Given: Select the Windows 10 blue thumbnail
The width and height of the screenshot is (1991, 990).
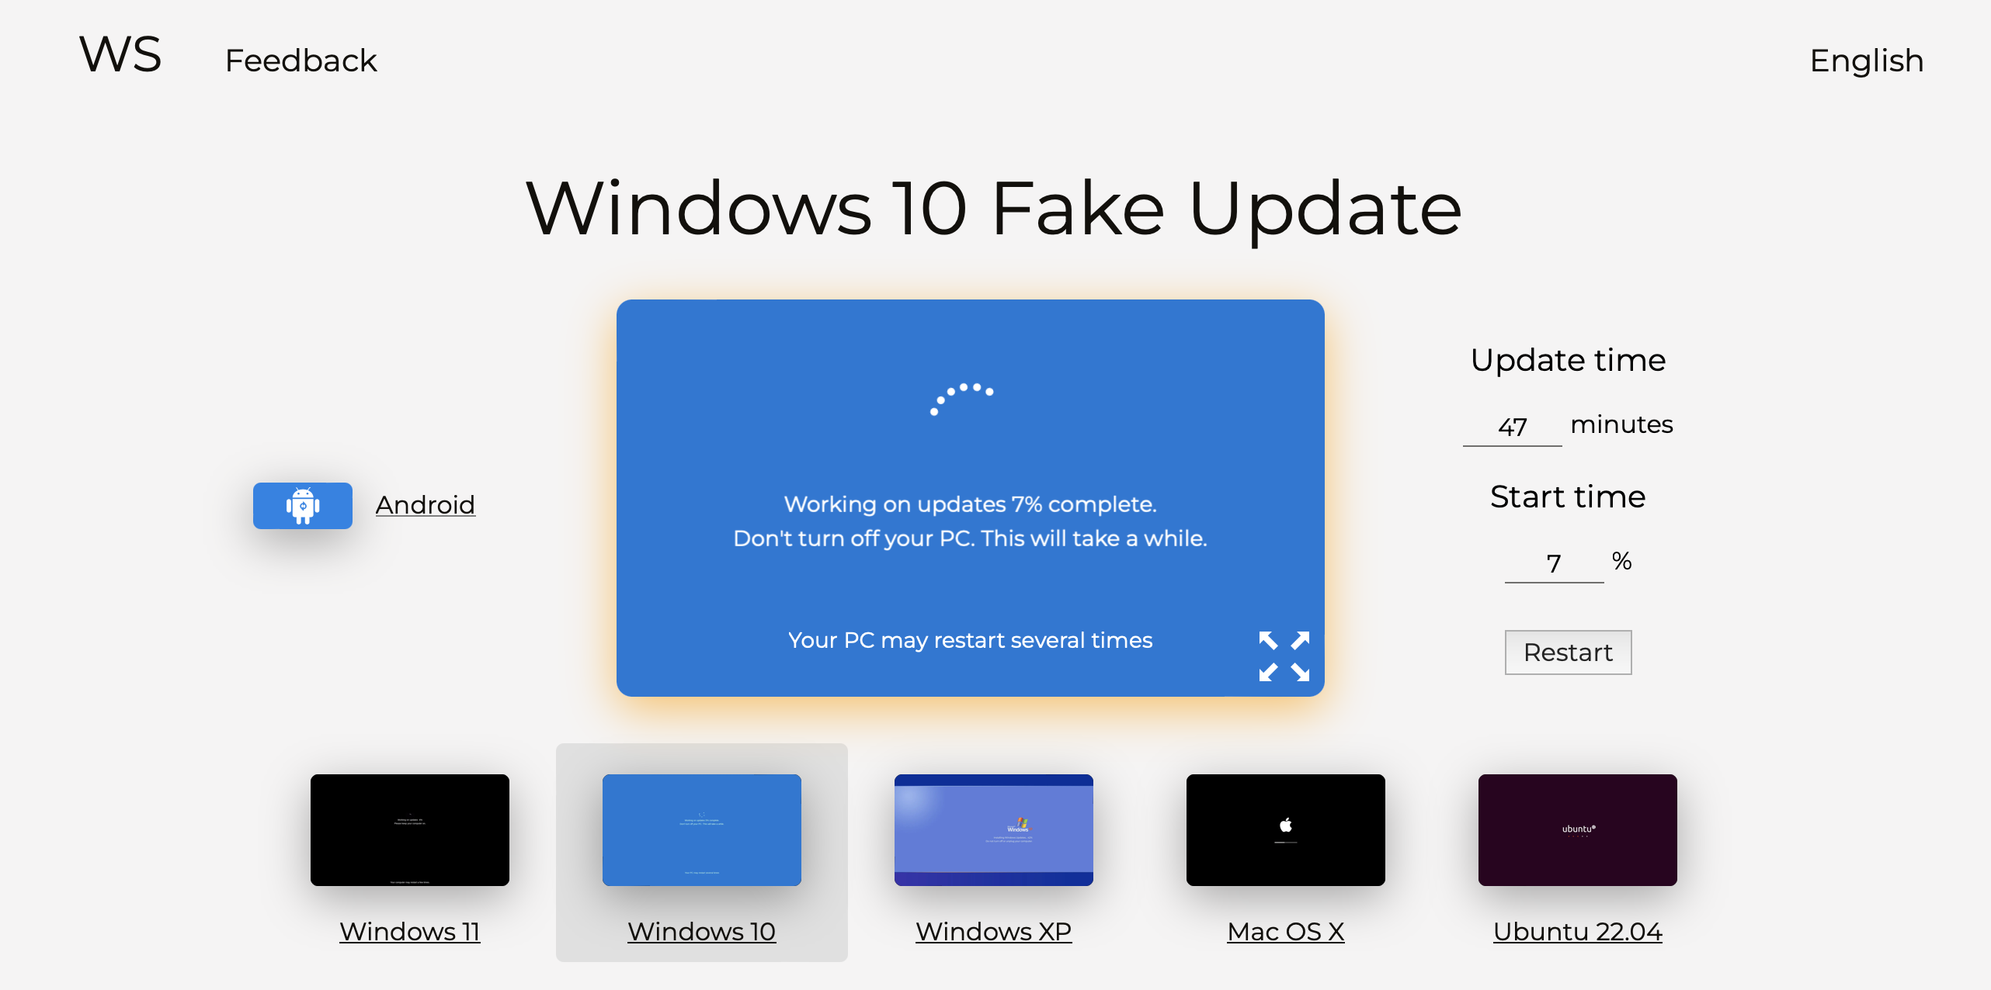Looking at the screenshot, I should click(x=701, y=829).
